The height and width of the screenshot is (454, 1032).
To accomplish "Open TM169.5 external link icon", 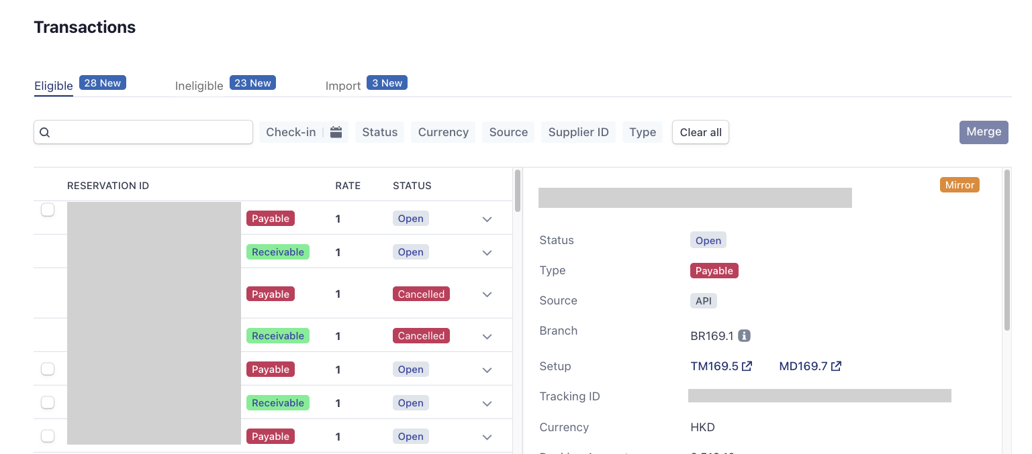I will point(747,366).
